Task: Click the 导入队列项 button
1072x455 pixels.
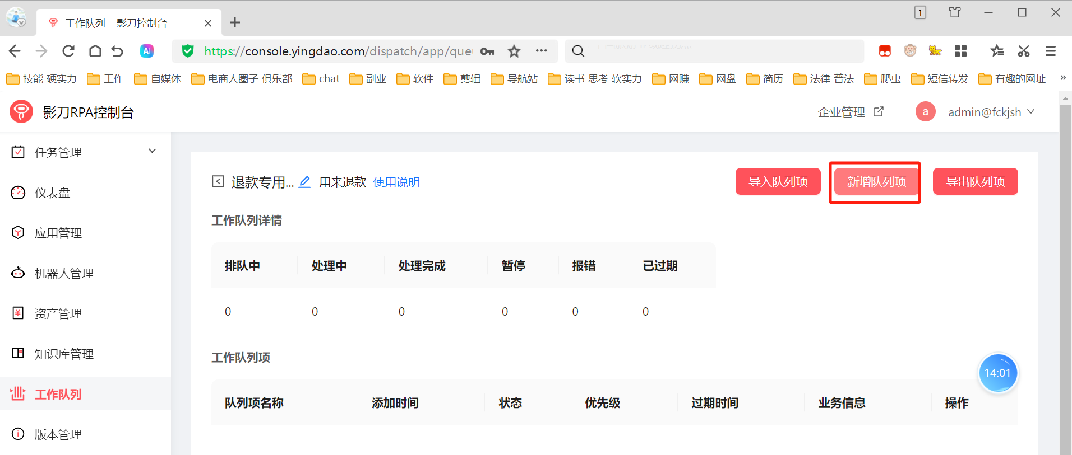Action: (x=778, y=181)
